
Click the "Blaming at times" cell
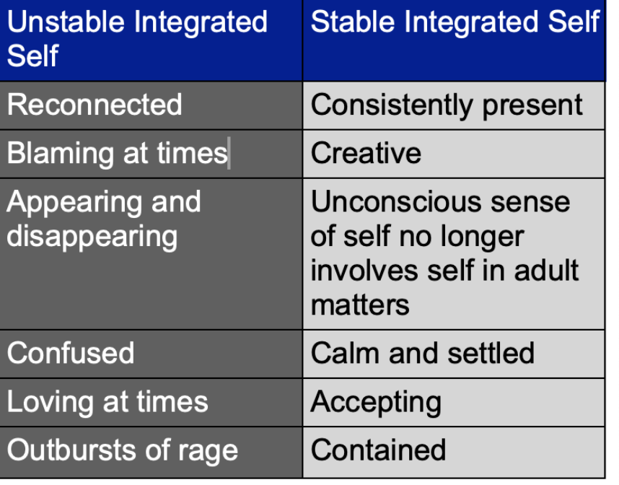(151, 154)
